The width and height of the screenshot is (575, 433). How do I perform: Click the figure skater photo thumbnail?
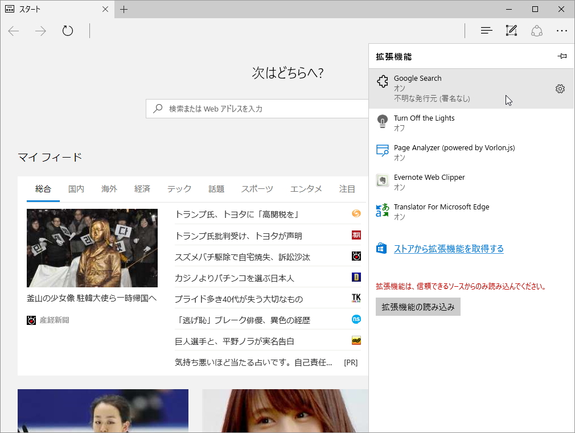point(103,411)
